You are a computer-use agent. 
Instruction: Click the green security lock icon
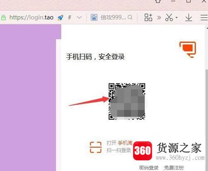pos(3,18)
